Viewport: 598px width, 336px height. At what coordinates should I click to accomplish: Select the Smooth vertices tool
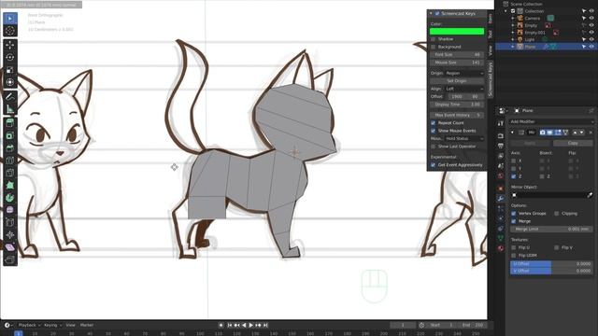(10, 210)
